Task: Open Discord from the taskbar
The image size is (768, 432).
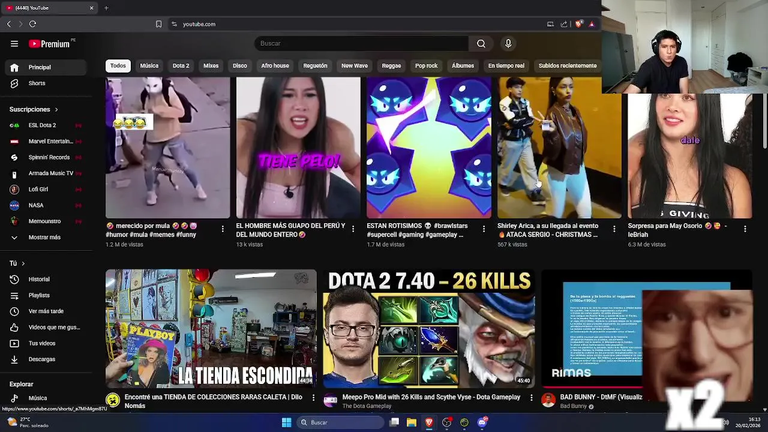Action: click(482, 422)
